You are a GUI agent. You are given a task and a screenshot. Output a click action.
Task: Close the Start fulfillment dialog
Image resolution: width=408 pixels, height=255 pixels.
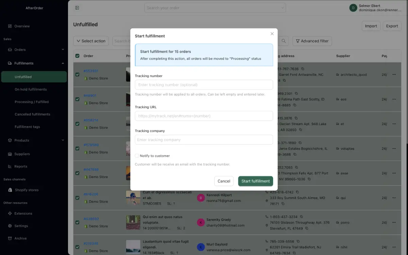click(x=272, y=34)
